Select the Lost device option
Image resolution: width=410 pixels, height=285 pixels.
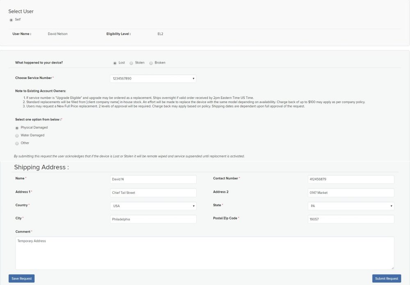point(116,63)
